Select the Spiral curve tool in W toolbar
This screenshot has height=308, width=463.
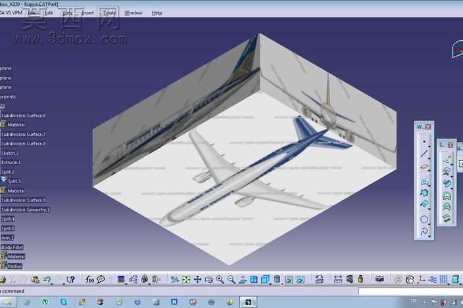(424, 231)
